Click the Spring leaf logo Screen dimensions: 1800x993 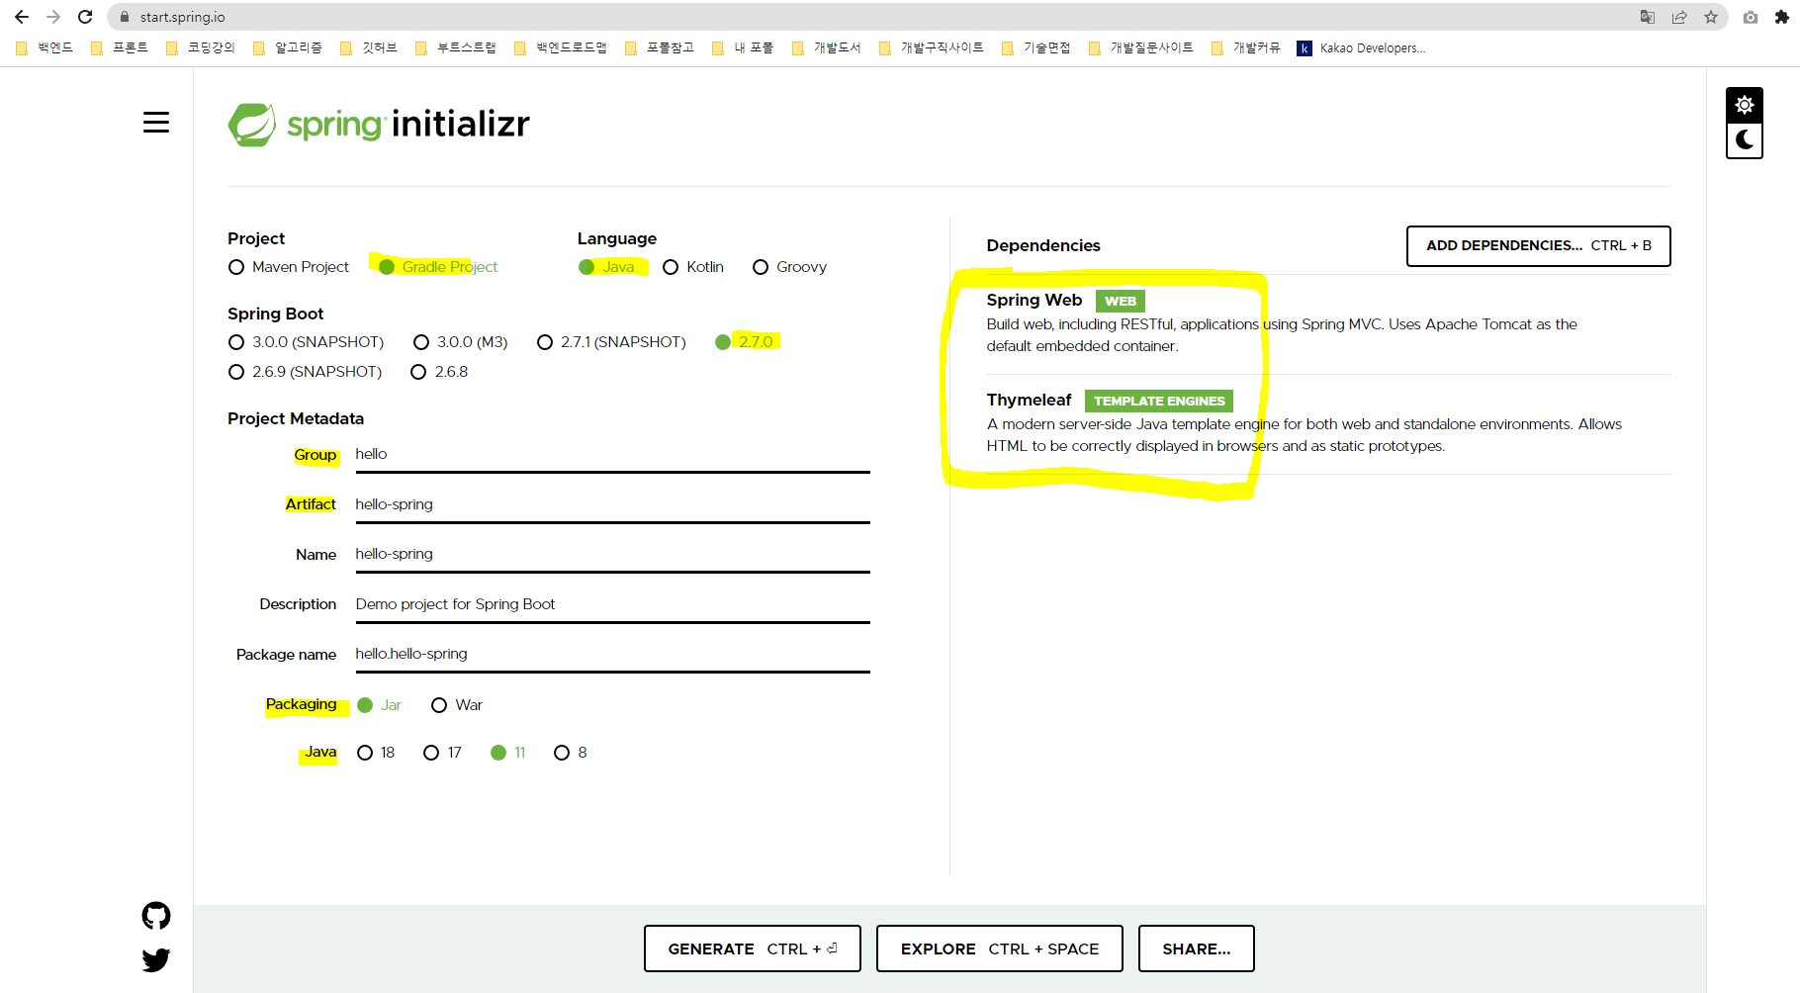point(252,125)
